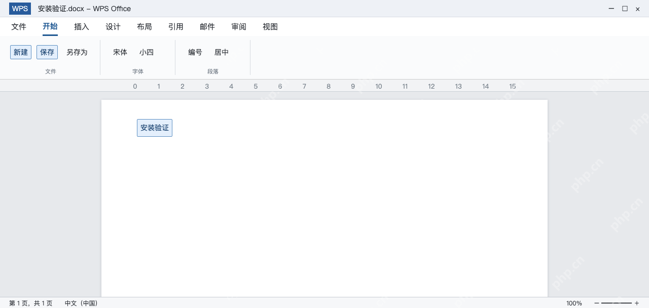Maximize the WPS Office window
Viewport: 649px width, 308px height.
(x=625, y=9)
